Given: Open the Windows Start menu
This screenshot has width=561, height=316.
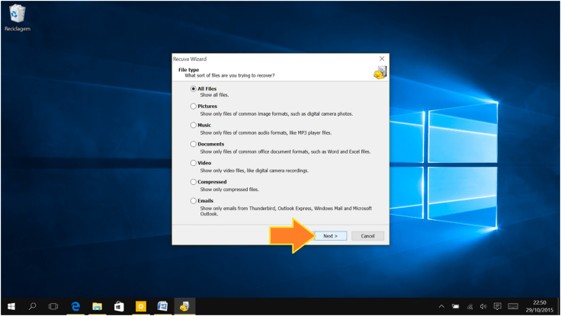Looking at the screenshot, I should pos(11,306).
